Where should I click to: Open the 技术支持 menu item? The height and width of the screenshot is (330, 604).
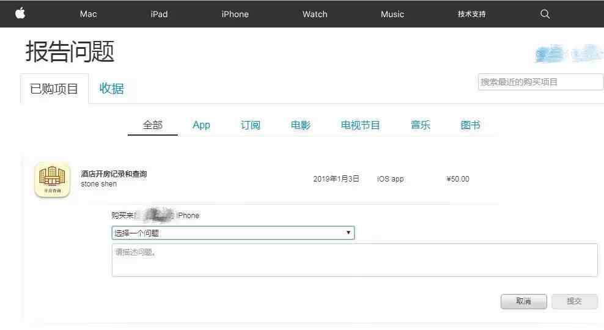[x=471, y=14]
